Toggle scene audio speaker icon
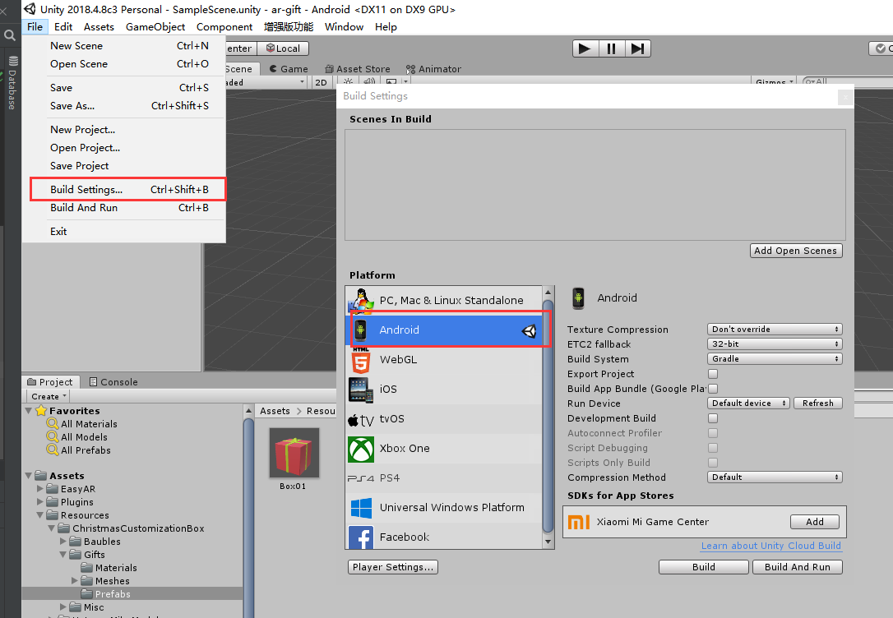 click(369, 82)
